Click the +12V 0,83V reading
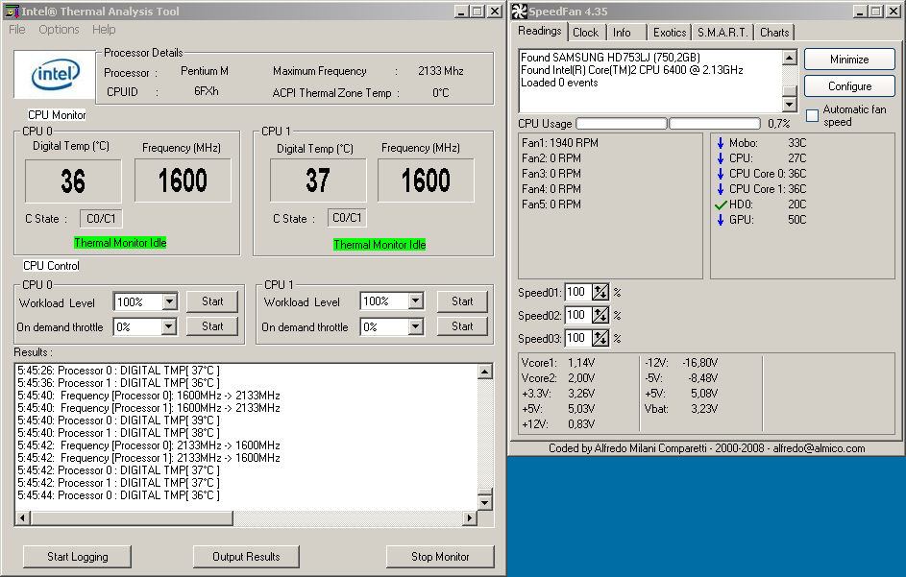This screenshot has height=577, width=906. [x=558, y=424]
